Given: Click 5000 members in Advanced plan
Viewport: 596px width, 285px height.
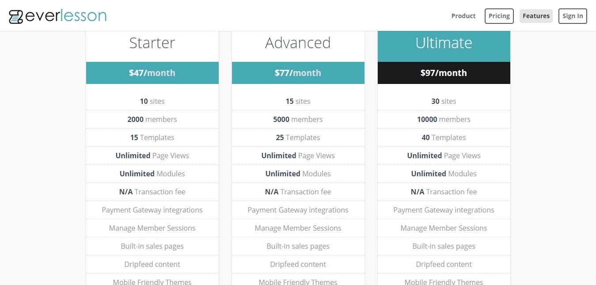Looking at the screenshot, I should pos(298,119).
